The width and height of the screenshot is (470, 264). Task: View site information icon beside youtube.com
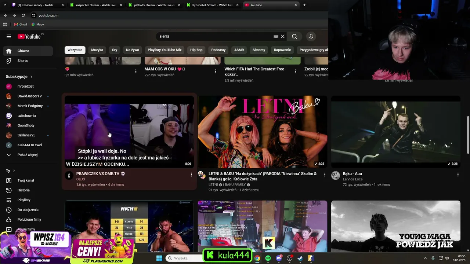[x=34, y=15]
